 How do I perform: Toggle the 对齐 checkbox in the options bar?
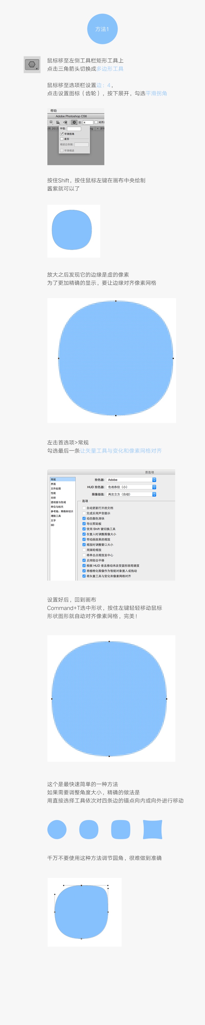[96, 122]
